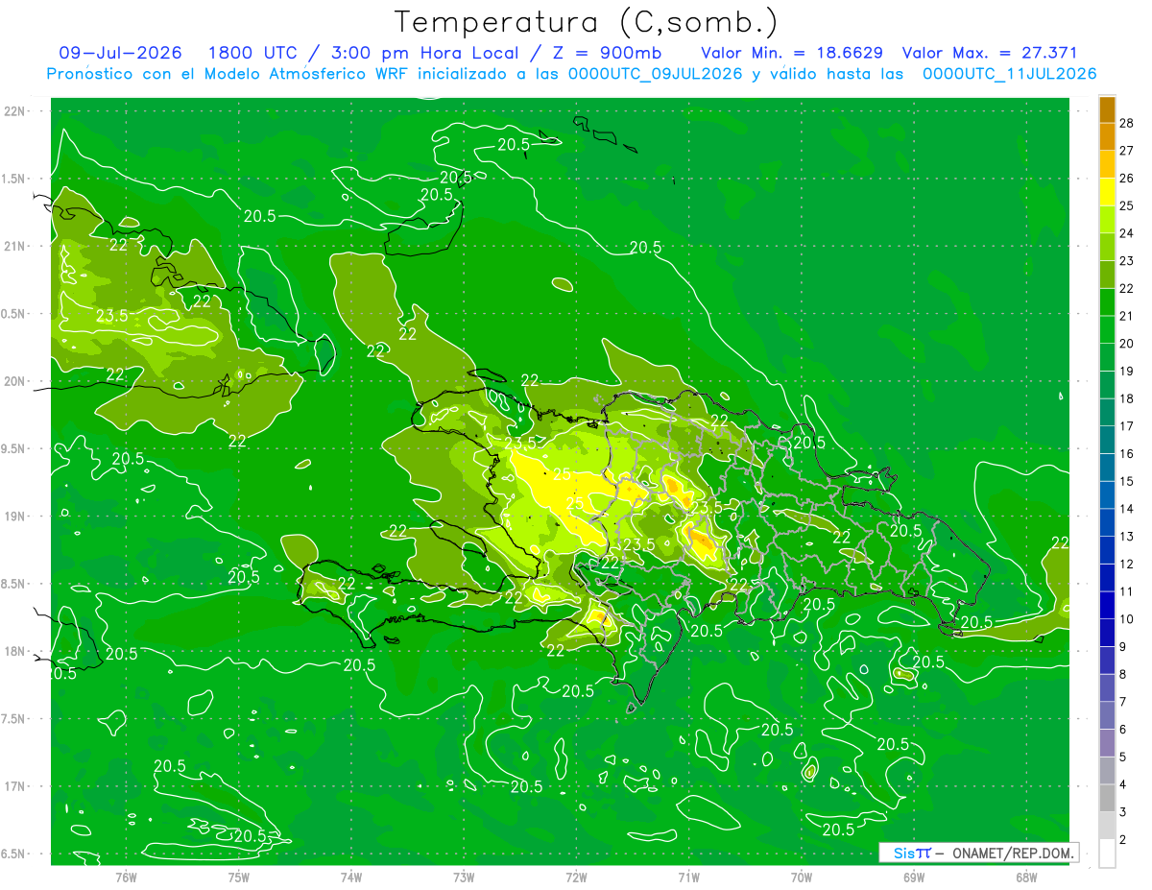Click the 68W longitude axis label

pyautogui.click(x=1027, y=878)
